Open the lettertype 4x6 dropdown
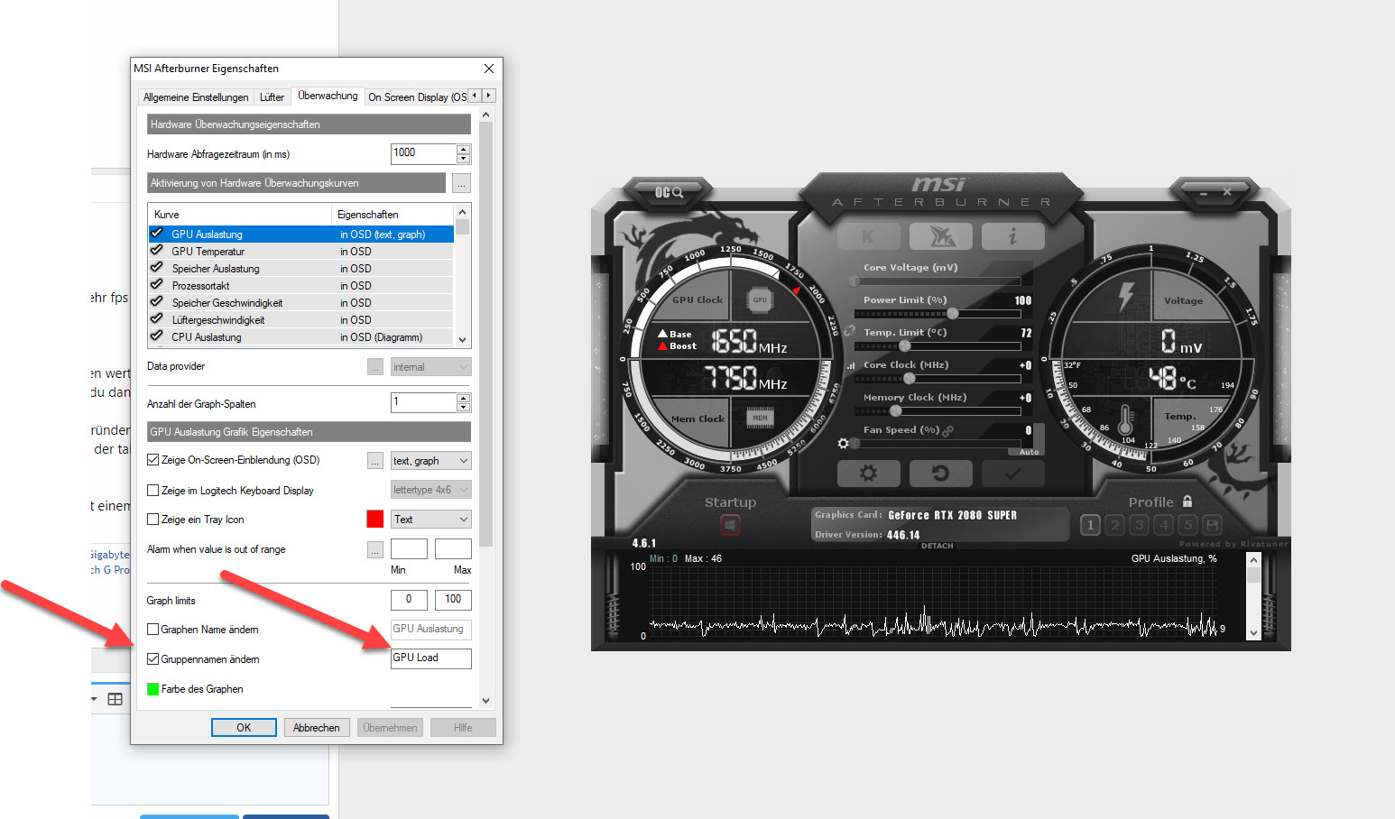 pyautogui.click(x=430, y=490)
